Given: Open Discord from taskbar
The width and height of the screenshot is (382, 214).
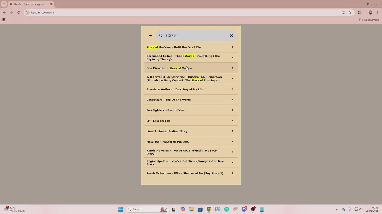Looking at the screenshot, I should click(244, 209).
